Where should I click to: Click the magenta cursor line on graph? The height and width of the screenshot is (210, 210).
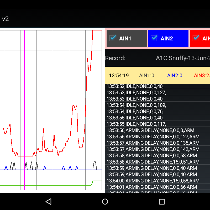pos(24,105)
